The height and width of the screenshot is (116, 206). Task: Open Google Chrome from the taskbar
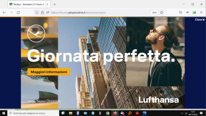pos(108,113)
